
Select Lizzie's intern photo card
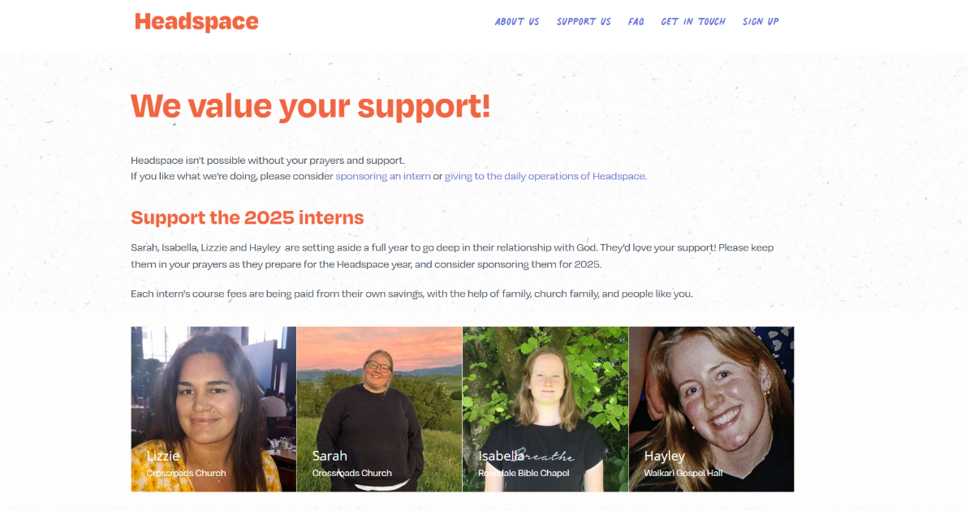pos(213,409)
